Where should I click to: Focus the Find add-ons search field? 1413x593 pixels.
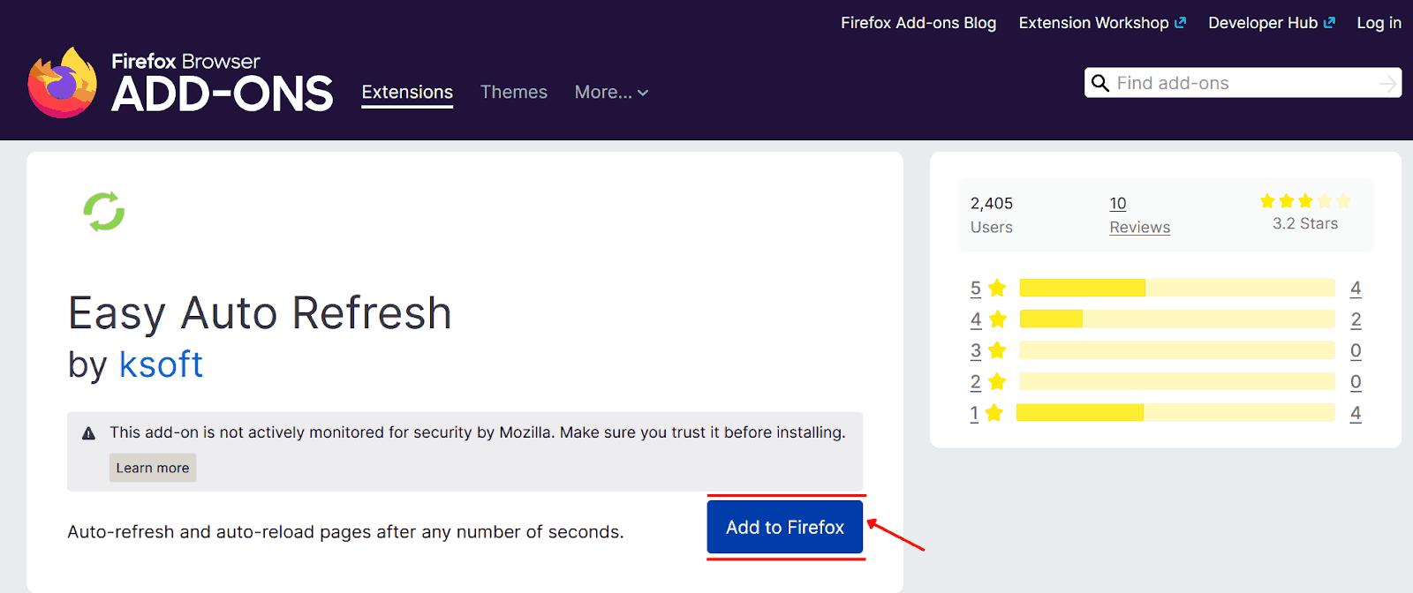click(1243, 83)
